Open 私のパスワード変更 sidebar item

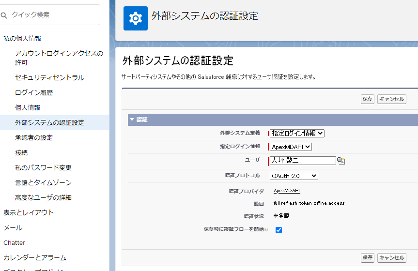click(x=43, y=167)
